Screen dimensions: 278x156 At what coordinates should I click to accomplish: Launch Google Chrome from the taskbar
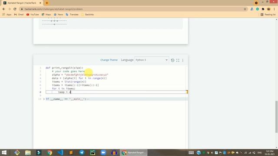pyautogui.click(x=50, y=153)
